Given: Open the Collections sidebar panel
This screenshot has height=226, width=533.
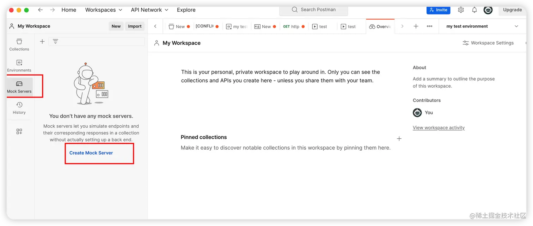Looking at the screenshot, I should (x=19, y=45).
